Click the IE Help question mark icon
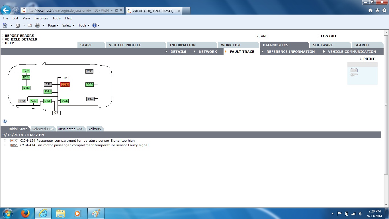 tap(95, 25)
